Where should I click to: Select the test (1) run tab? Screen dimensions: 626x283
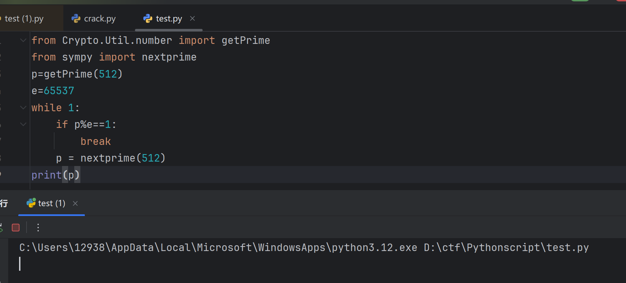51,203
